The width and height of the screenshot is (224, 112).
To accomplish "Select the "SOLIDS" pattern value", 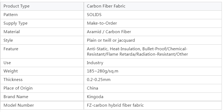I will click(94, 15).
